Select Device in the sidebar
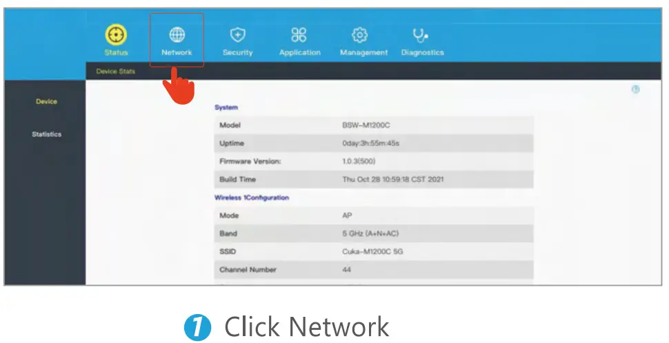This screenshot has height=343, width=669. (46, 101)
